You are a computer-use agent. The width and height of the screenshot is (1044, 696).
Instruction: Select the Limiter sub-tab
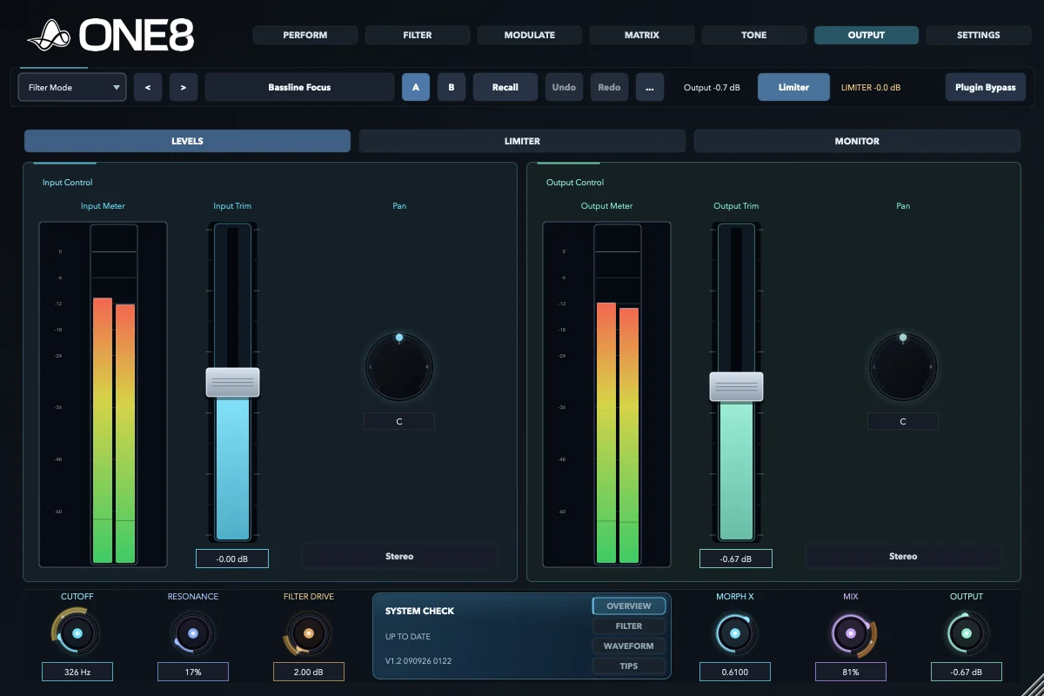(522, 141)
